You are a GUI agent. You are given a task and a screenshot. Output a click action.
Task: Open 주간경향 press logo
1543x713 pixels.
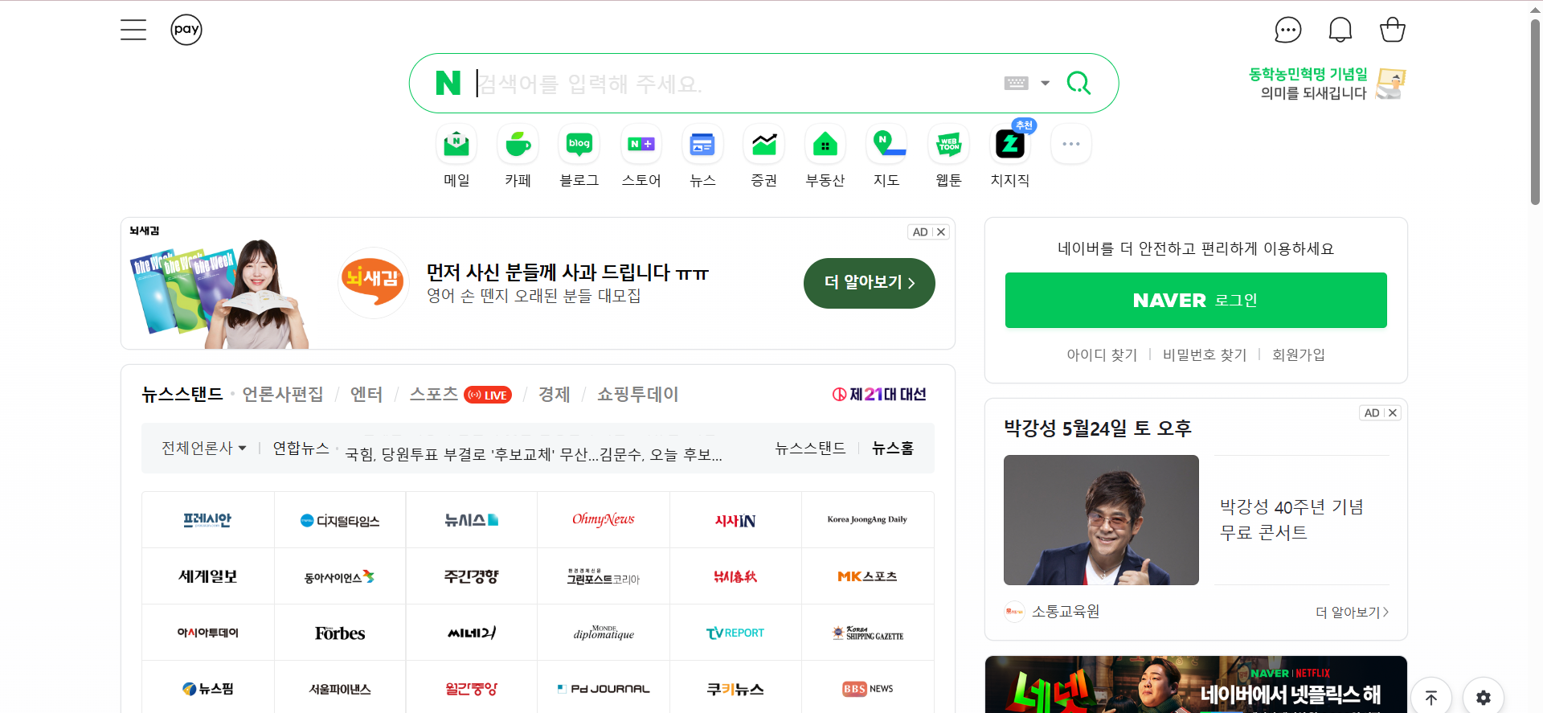pos(472,576)
